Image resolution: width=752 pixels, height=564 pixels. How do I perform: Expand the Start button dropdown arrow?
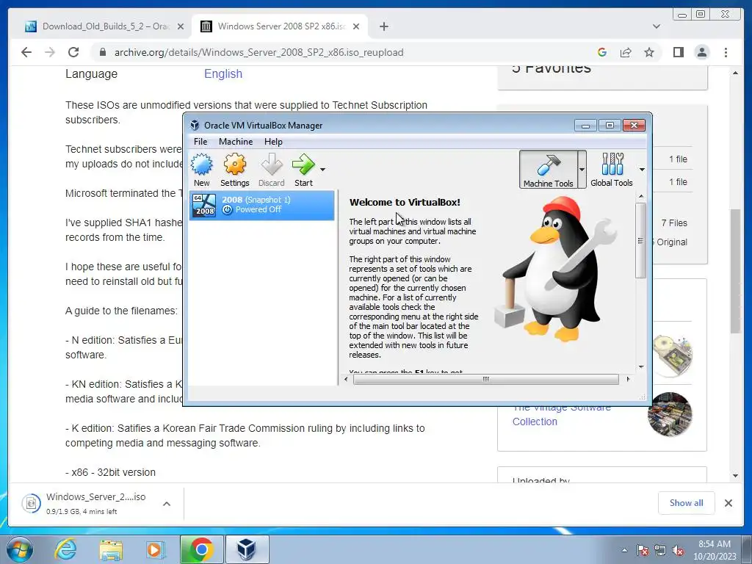click(323, 170)
